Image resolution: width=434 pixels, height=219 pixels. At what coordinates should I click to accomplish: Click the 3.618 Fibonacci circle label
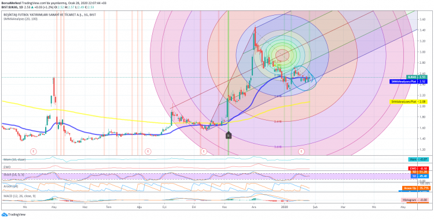click(x=278, y=147)
